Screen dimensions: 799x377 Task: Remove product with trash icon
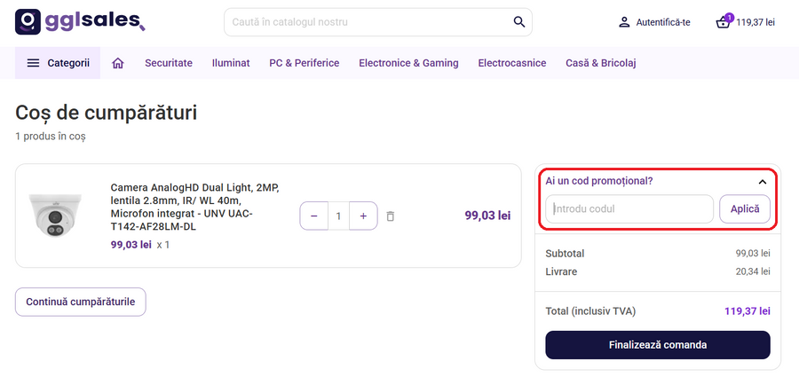pyautogui.click(x=391, y=216)
